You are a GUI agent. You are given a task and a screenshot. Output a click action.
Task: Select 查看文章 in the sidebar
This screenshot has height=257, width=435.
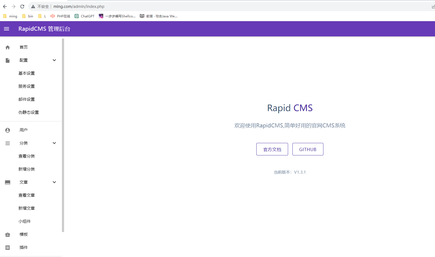pos(27,195)
